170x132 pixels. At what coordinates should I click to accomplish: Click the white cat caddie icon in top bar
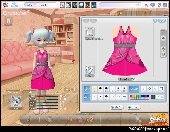click(x=69, y=5)
